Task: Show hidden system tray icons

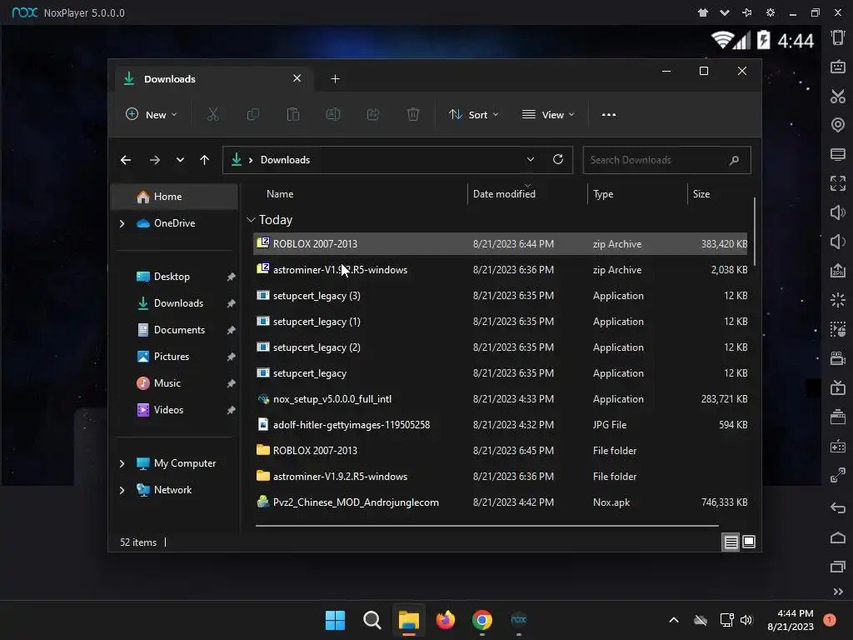Action: tap(673, 620)
